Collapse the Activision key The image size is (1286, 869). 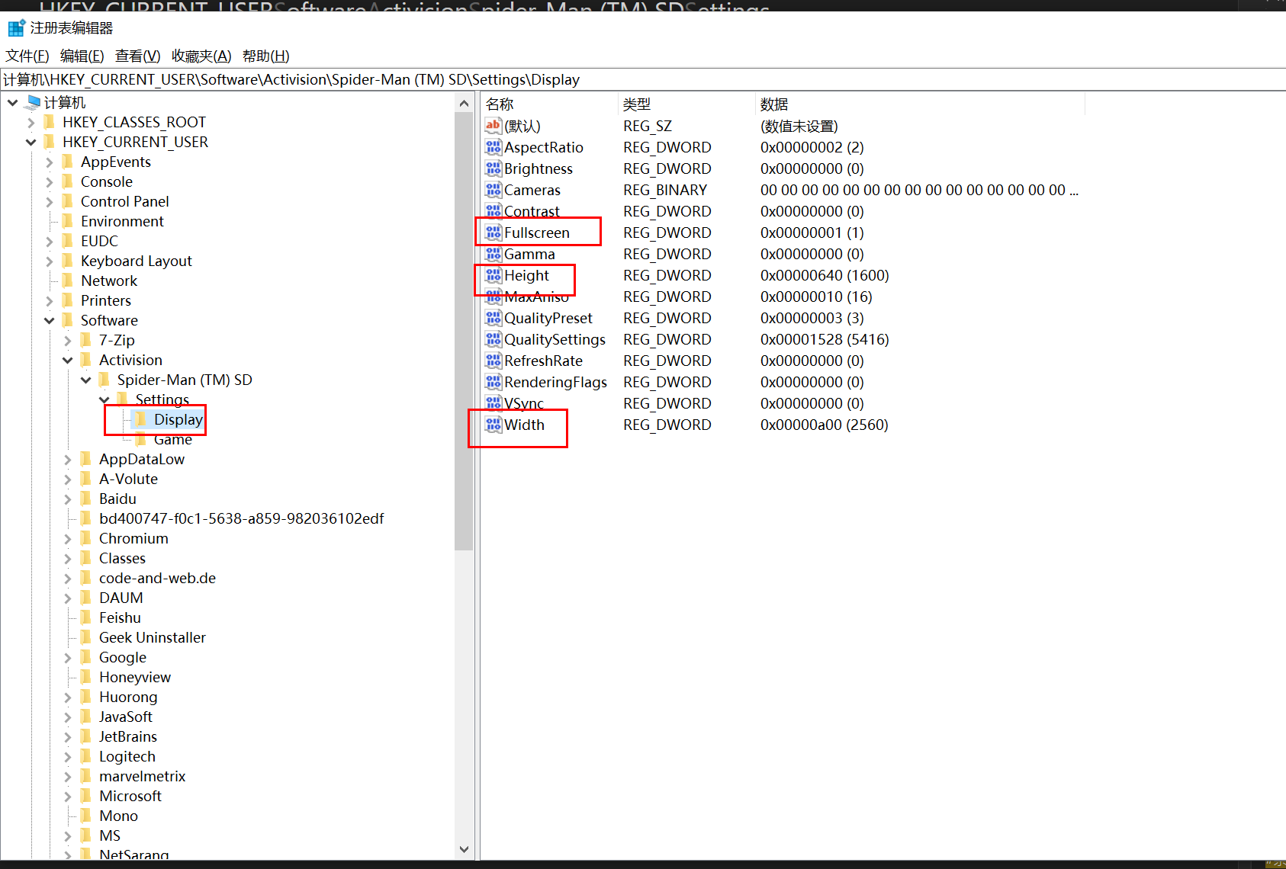(67, 361)
